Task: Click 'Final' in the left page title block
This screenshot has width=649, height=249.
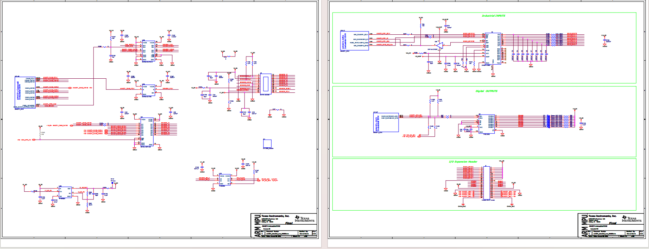Action: click(289, 223)
